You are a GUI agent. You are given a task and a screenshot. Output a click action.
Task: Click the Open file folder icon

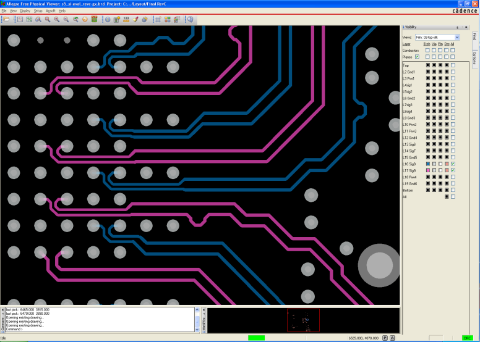click(6, 19)
